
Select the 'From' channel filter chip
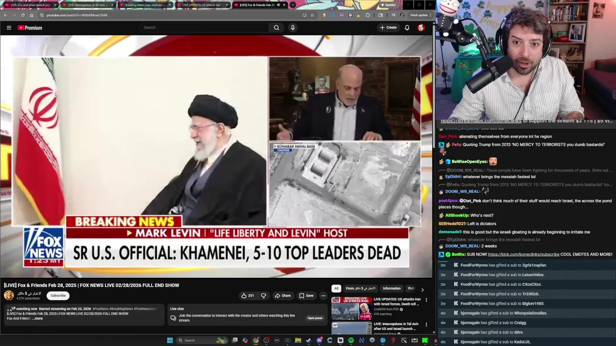[x=360, y=288]
